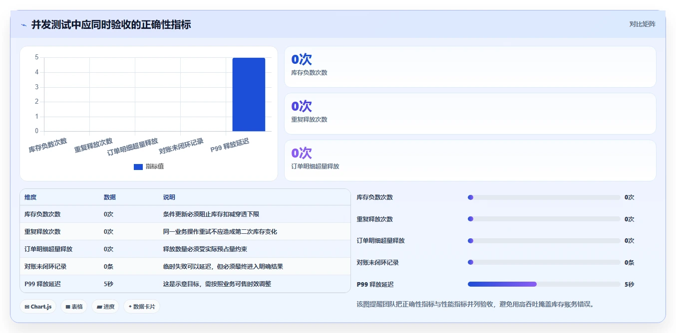Open the 订单明细超量释放 data card
The image size is (676, 333).
[470, 161]
